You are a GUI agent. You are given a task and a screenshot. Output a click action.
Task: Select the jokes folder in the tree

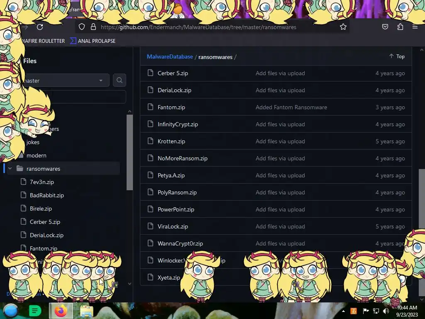click(x=33, y=142)
